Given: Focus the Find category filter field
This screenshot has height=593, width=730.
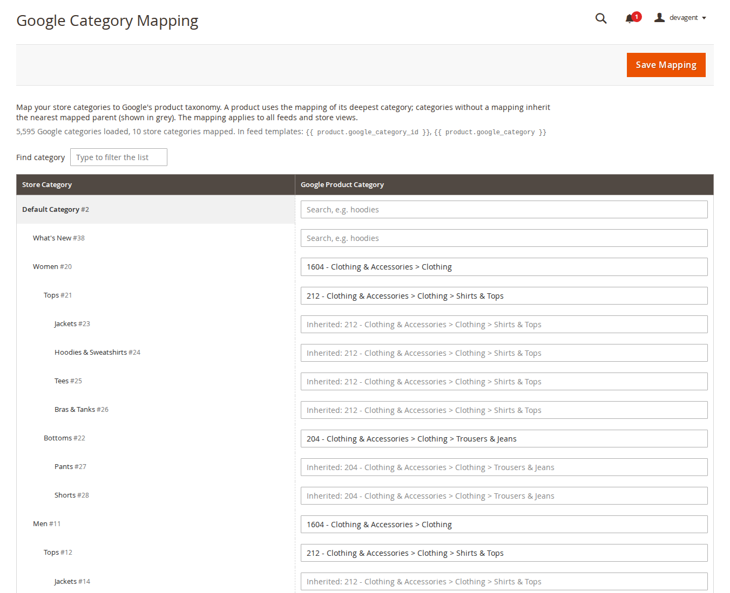Looking at the screenshot, I should (x=119, y=157).
